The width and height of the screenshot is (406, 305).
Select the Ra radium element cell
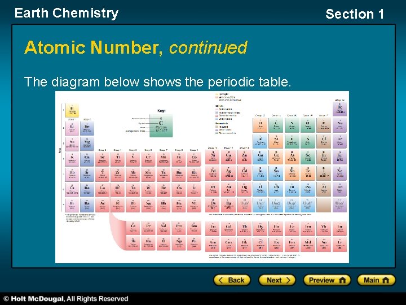tap(87, 206)
